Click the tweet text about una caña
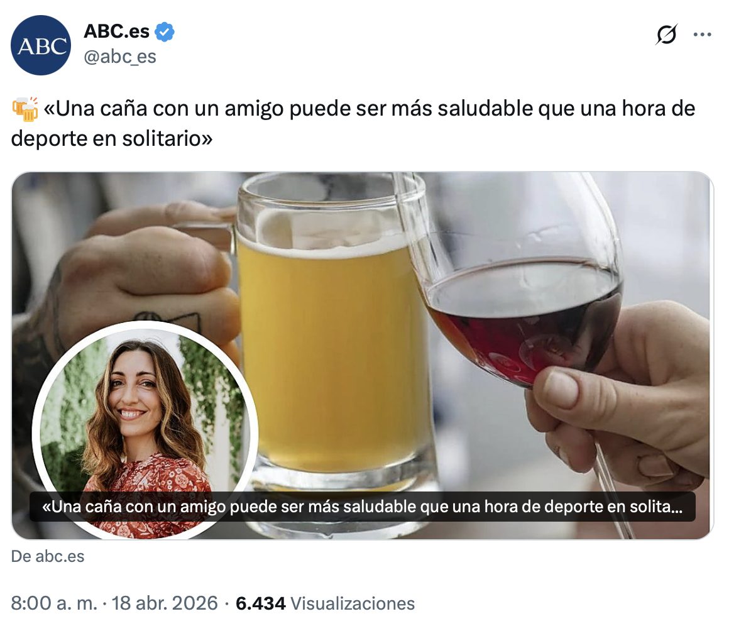Image resolution: width=729 pixels, height=626 pixels. [x=353, y=123]
